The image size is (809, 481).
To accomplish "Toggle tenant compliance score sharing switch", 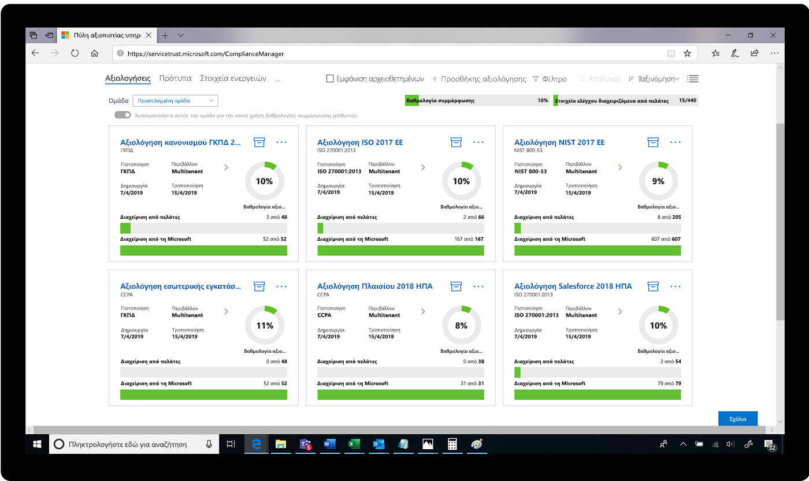I will point(123,115).
